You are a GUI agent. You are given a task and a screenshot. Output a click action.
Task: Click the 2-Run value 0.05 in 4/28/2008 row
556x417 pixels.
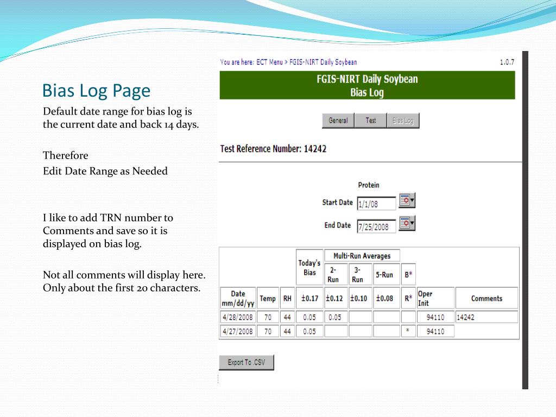(x=336, y=317)
